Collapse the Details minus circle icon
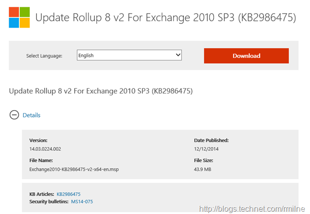This screenshot has height=214, width=310. pos(14,115)
